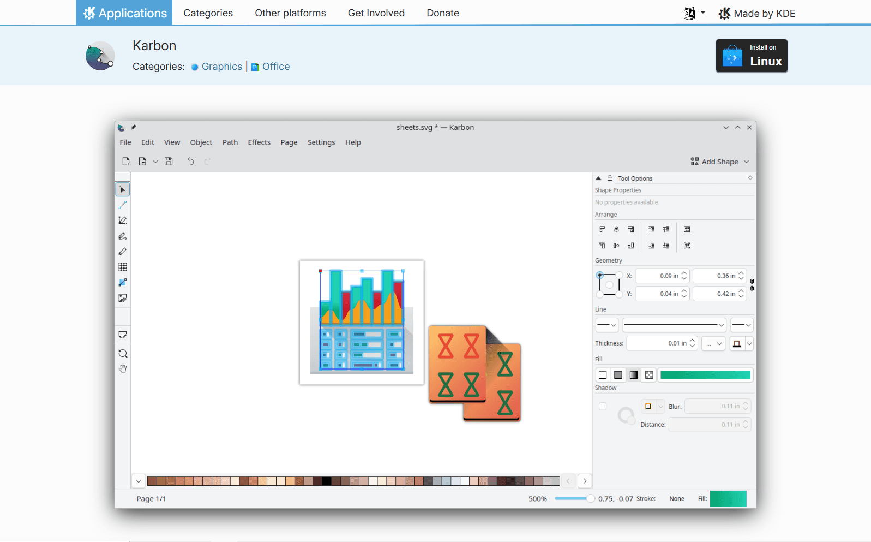Set fill to none button
Image resolution: width=871 pixels, height=542 pixels.
tap(603, 375)
